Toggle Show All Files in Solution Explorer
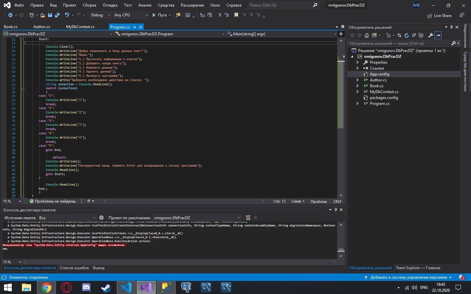This screenshot has height=294, width=471. tap(421, 35)
